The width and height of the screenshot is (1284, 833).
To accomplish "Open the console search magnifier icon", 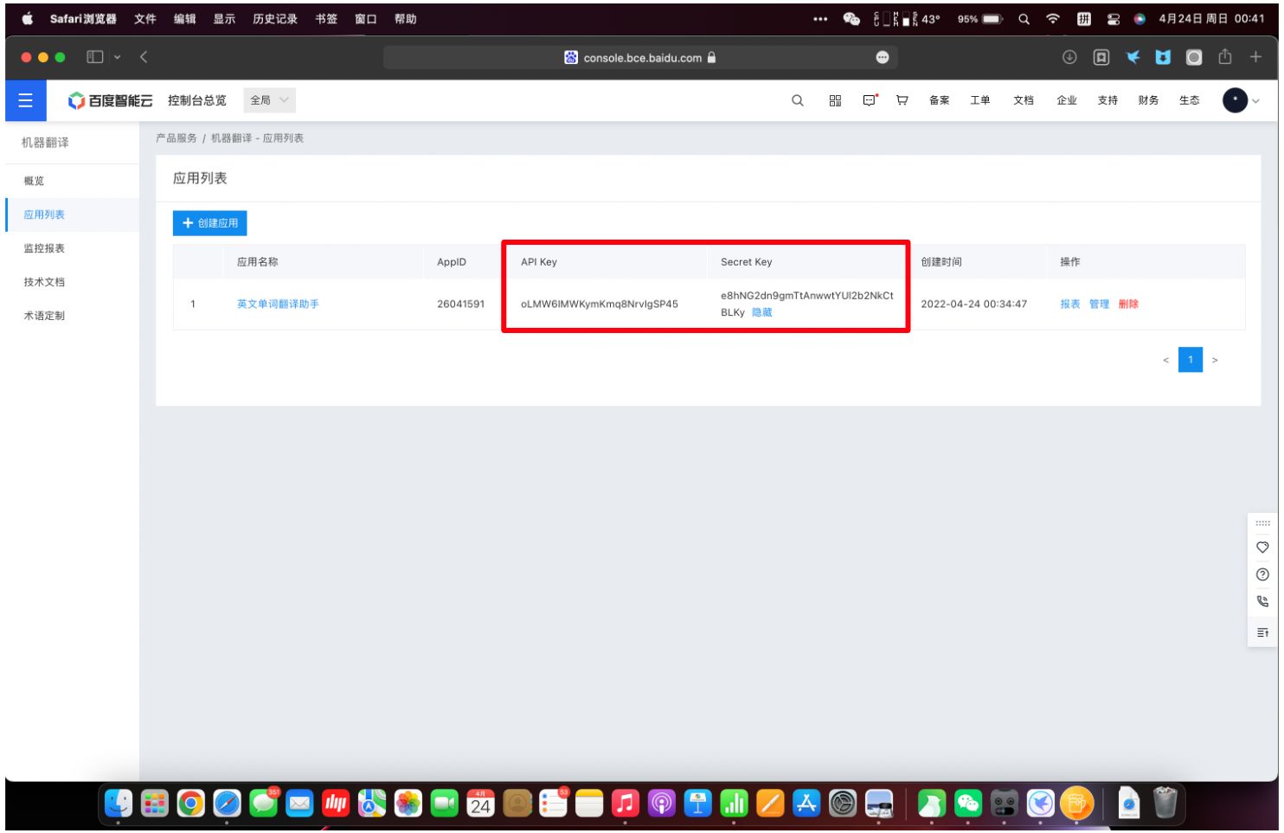I will 798,100.
